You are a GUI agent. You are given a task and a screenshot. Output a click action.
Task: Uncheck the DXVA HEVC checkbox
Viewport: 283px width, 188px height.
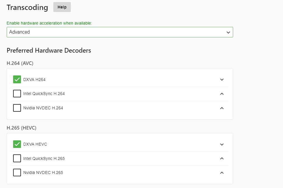(17, 144)
